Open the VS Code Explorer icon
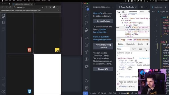 (87, 8)
